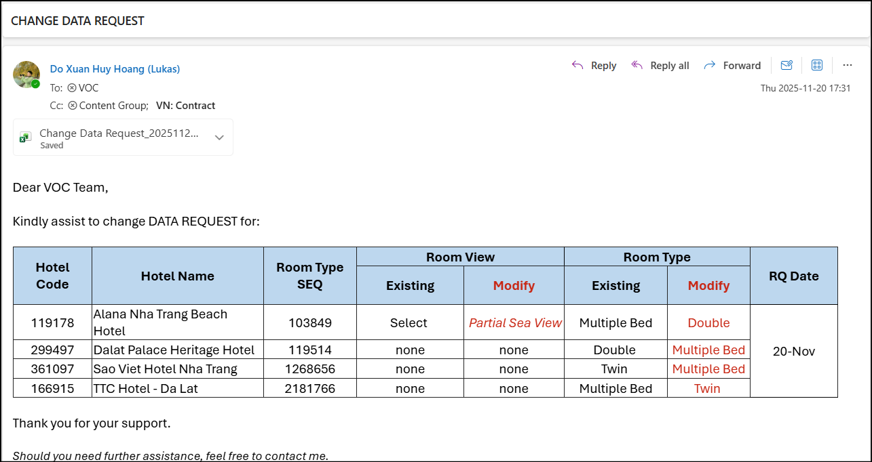
Task: Open sender Do Xuan Huy Hoang's contact card
Action: tap(115, 69)
